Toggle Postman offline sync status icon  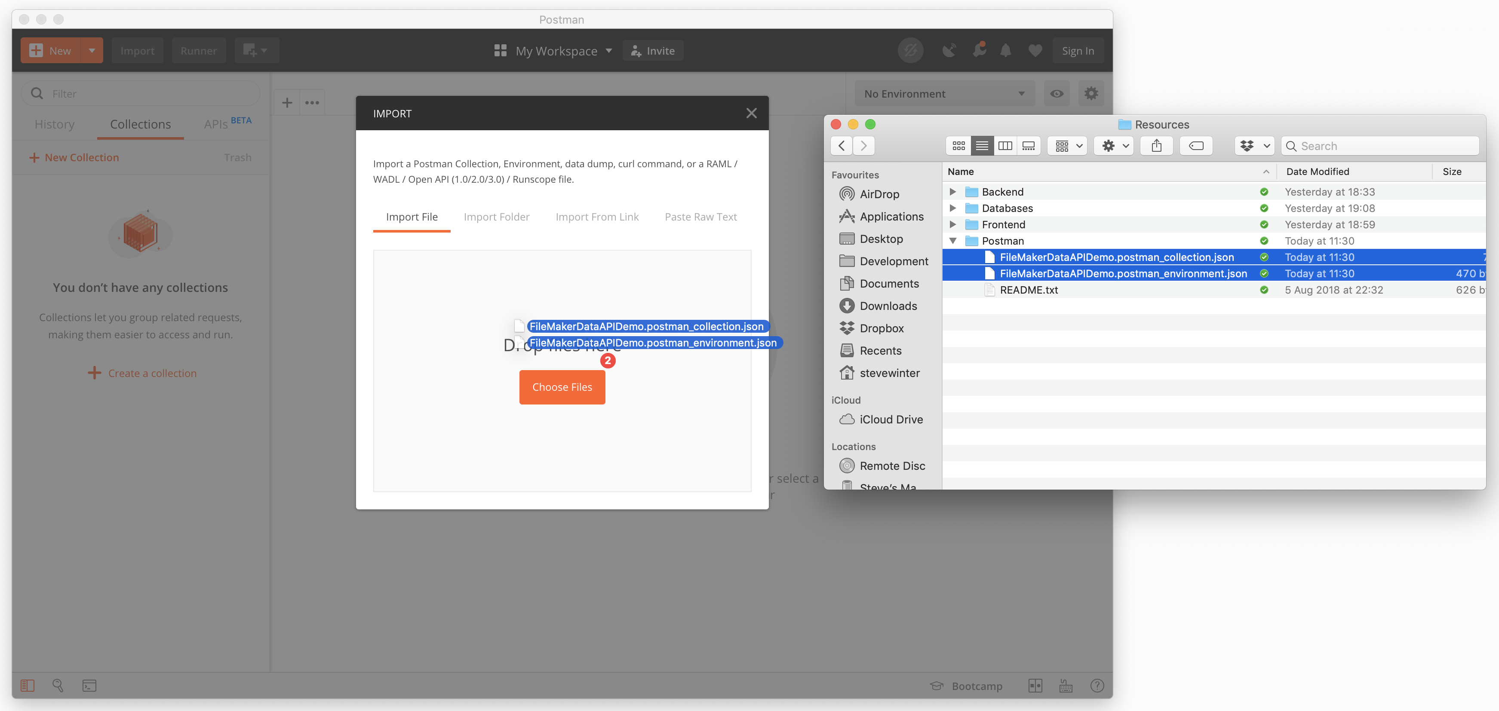(x=911, y=50)
